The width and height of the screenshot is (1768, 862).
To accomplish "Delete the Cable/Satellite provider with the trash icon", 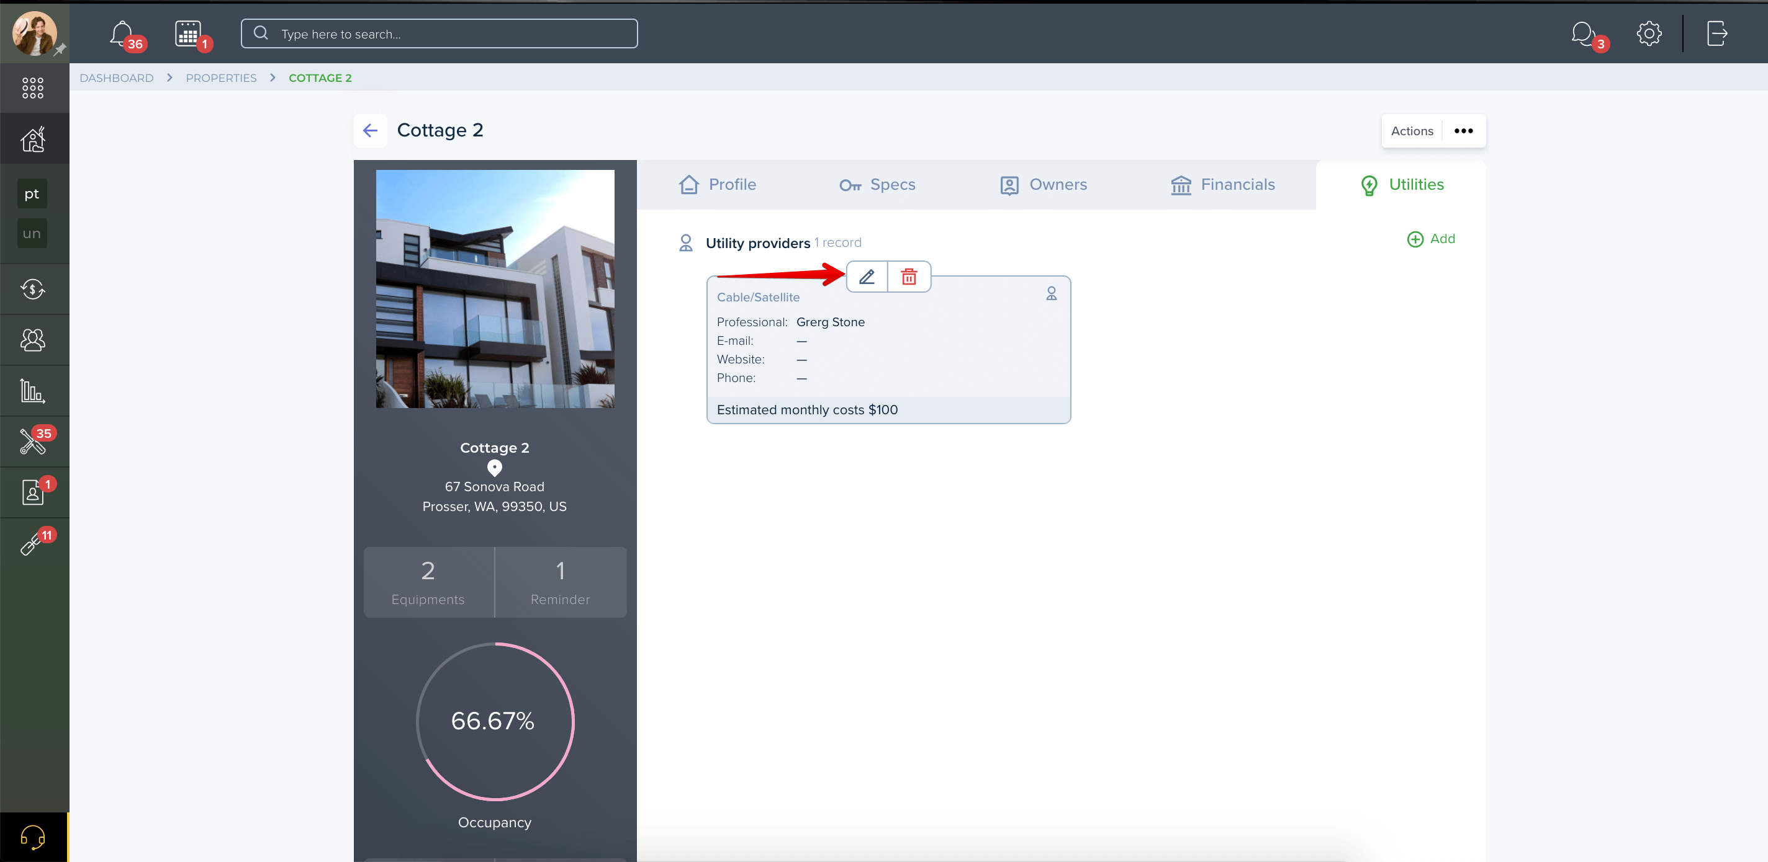I will 909,277.
